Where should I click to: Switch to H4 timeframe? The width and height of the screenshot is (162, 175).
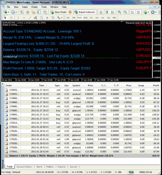click(97, 18)
